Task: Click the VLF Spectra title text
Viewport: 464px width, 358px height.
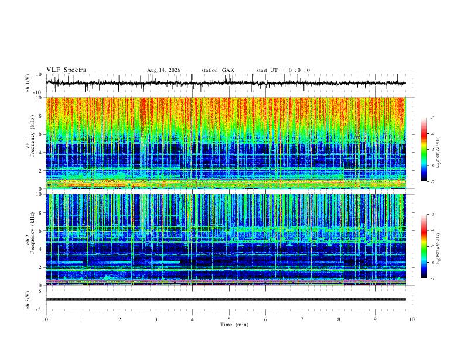Action: tap(66, 70)
